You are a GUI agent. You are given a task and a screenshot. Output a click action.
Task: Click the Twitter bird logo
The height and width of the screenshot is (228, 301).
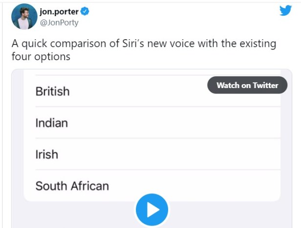(x=285, y=11)
